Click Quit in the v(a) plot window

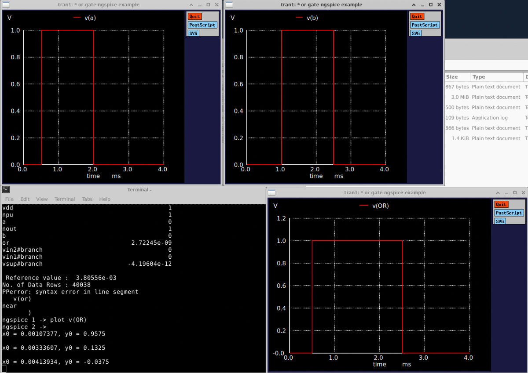194,16
